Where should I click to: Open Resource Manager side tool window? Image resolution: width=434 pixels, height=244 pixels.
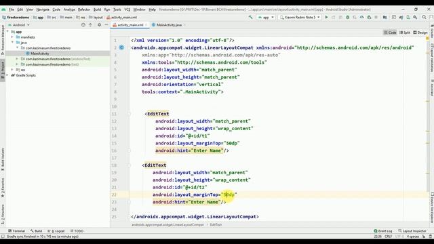coord(3,39)
